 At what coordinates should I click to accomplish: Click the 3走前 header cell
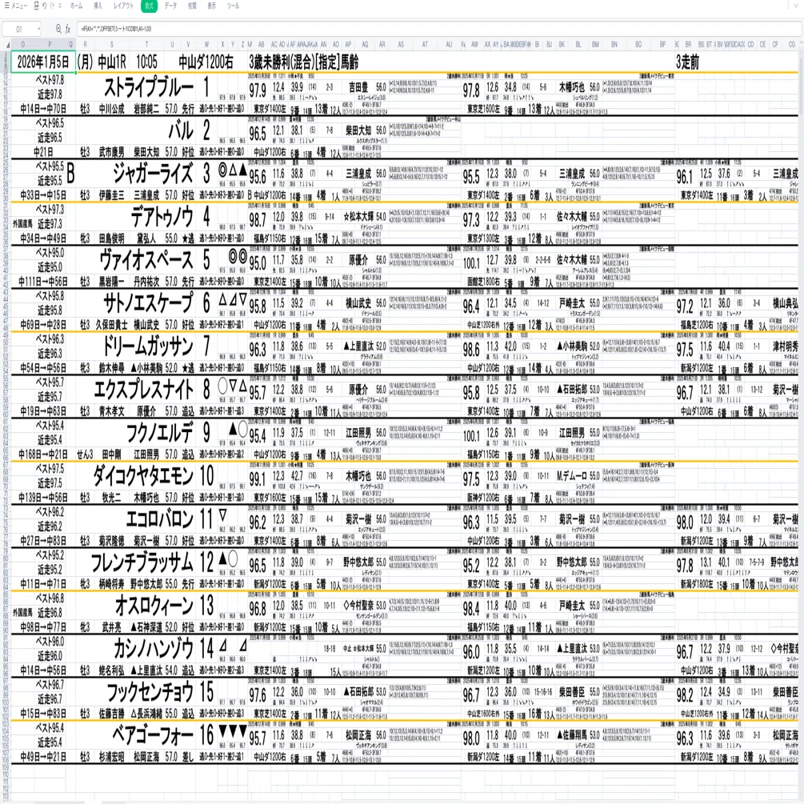pyautogui.click(x=688, y=62)
